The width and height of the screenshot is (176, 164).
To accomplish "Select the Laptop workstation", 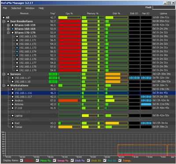I will (88, 116).
